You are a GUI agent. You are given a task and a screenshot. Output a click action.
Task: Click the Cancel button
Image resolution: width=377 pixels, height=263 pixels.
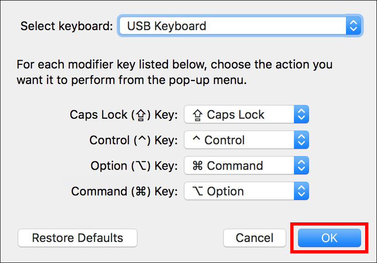pos(254,238)
